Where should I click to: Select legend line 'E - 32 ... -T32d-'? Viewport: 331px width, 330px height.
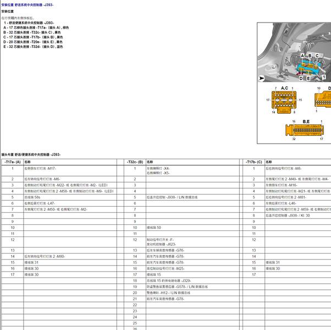click(x=33, y=47)
